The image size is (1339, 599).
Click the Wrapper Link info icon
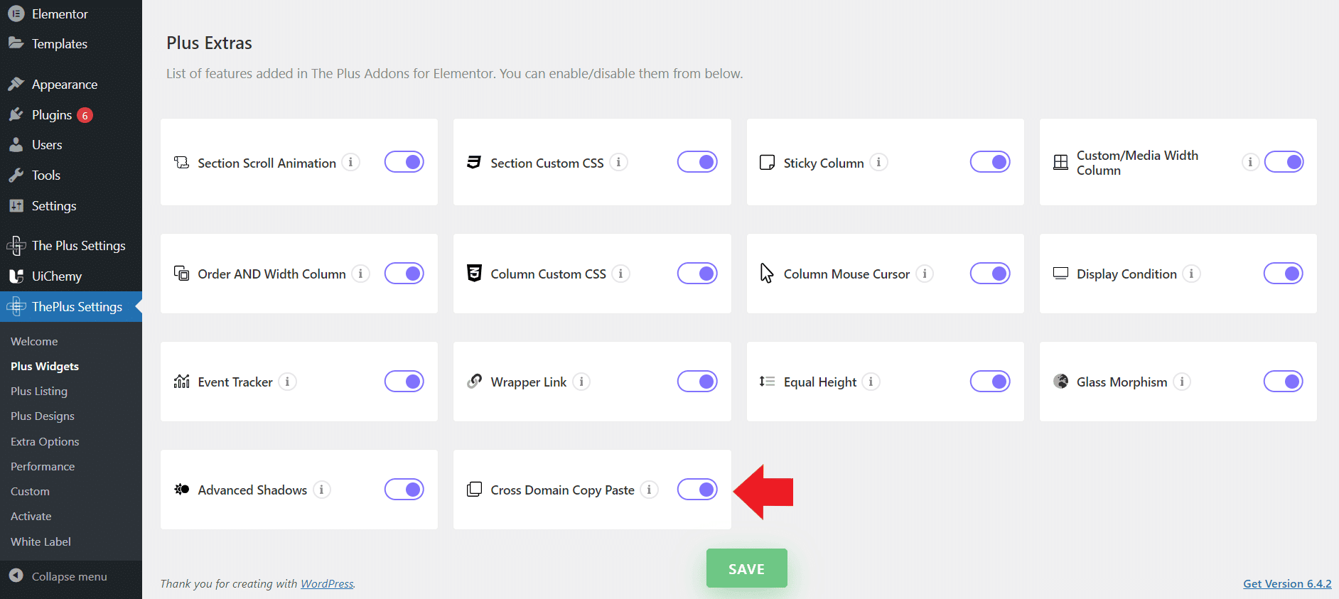[x=581, y=382]
